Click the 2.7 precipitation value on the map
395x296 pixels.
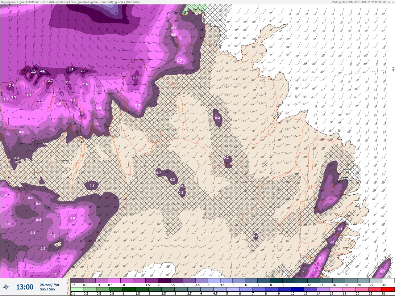(x=51, y=81)
